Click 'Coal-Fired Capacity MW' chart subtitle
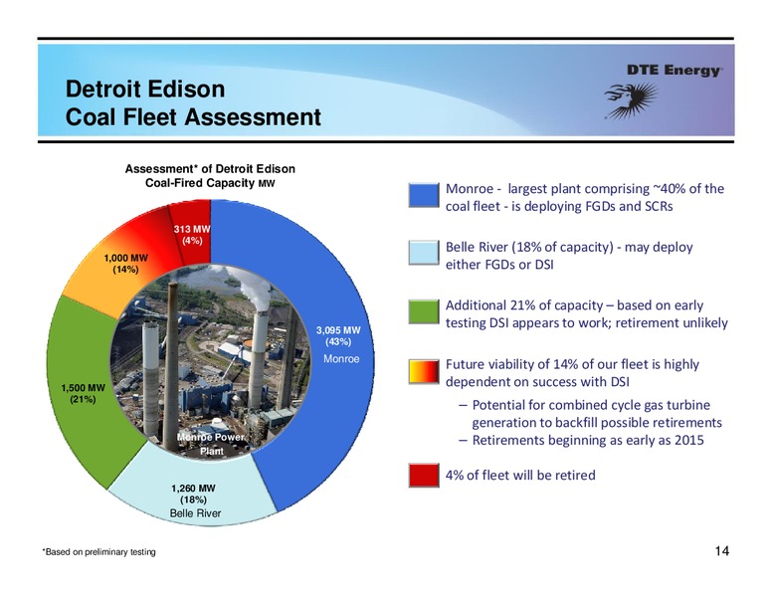The width and height of the screenshot is (772, 597). pyautogui.click(x=210, y=183)
